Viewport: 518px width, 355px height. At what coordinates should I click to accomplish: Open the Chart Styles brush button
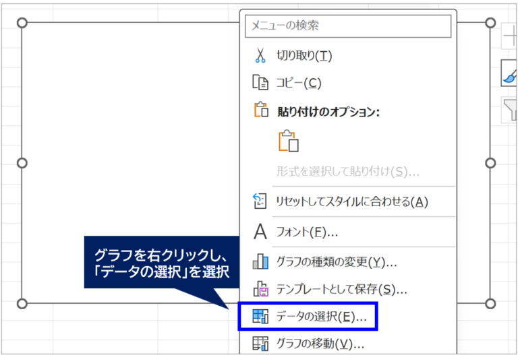(510, 73)
